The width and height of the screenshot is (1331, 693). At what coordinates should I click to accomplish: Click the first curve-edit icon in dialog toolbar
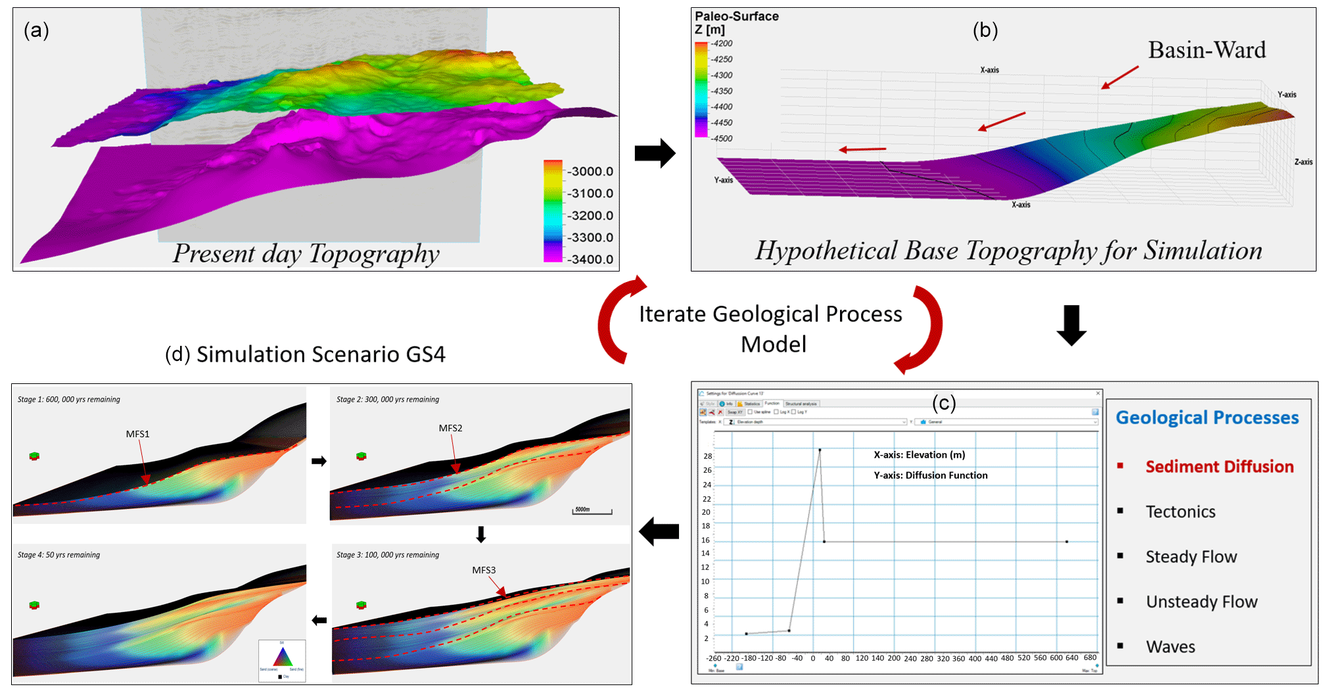pos(703,412)
